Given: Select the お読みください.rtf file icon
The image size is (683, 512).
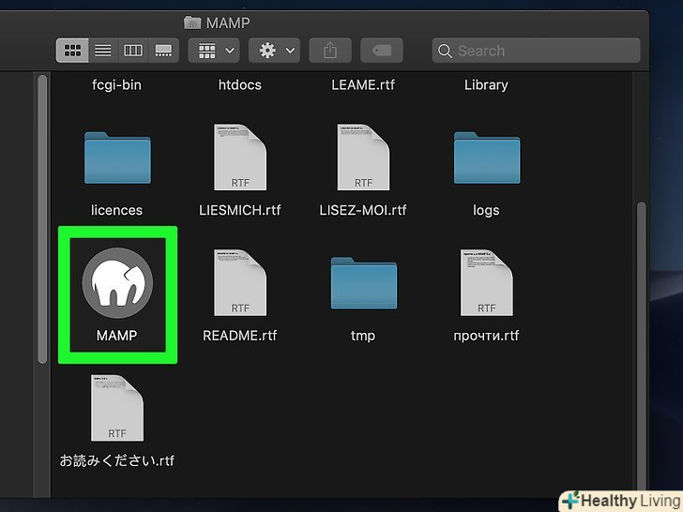Looking at the screenshot, I should (117, 408).
